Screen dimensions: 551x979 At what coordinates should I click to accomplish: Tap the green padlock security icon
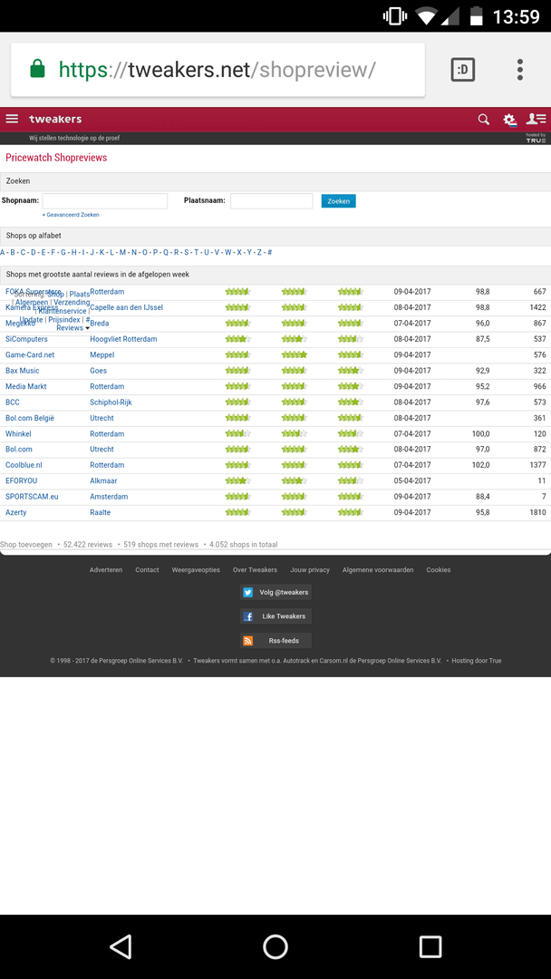click(37, 69)
